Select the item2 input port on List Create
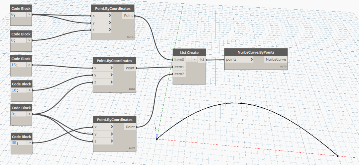The width and height of the screenshot is (359, 165). click(179, 74)
